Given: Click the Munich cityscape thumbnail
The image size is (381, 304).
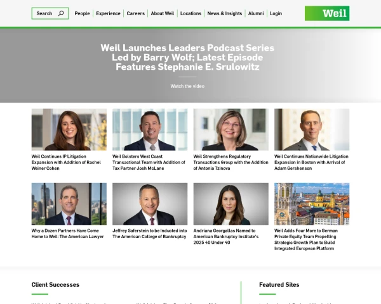Looking at the screenshot, I should (312, 204).
